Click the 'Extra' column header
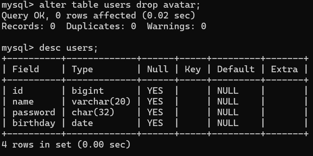313x156 pixels. point(284,69)
